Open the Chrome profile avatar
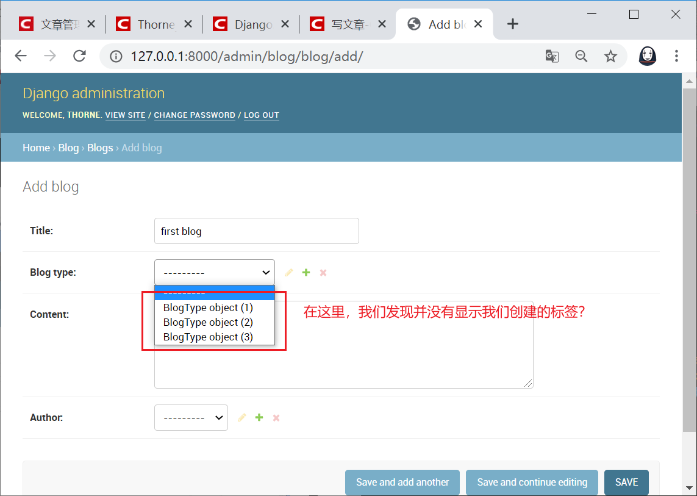Viewport: 697px width, 496px height. pos(647,56)
